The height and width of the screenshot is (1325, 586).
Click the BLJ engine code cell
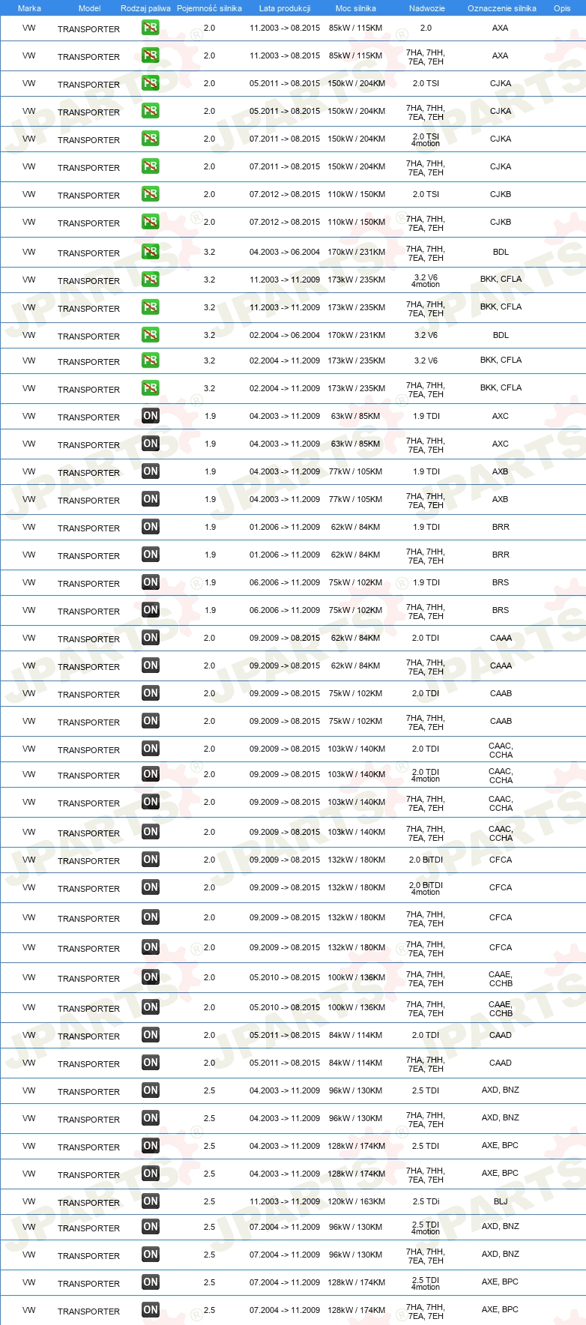[x=501, y=1201]
